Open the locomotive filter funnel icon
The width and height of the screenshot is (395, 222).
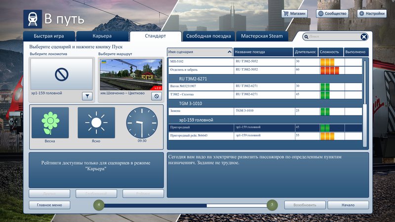(x=87, y=96)
